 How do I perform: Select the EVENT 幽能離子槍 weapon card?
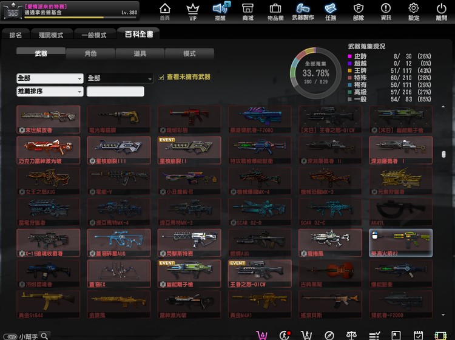coord(189,273)
